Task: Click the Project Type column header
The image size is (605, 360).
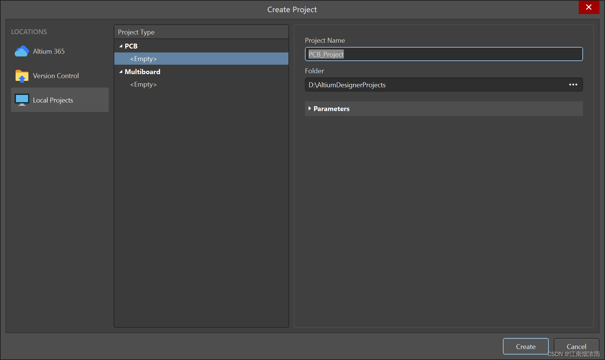Action: pos(201,32)
